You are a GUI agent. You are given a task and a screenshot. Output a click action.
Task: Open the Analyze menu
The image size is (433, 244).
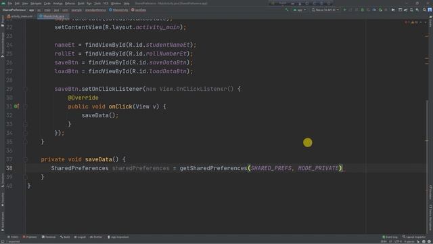click(x=58, y=3)
